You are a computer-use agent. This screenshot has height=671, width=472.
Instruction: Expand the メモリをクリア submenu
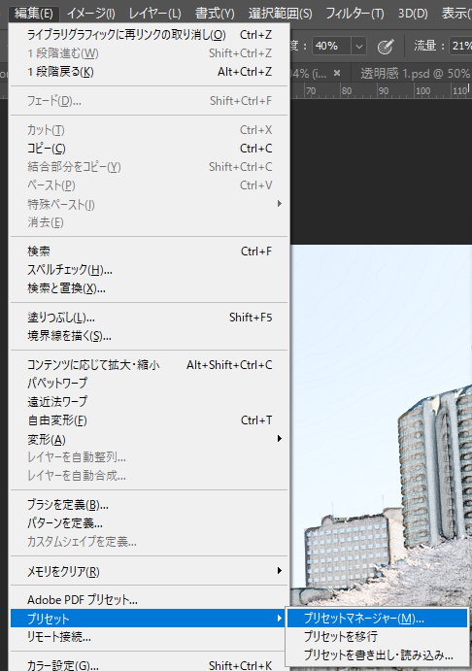(149, 571)
